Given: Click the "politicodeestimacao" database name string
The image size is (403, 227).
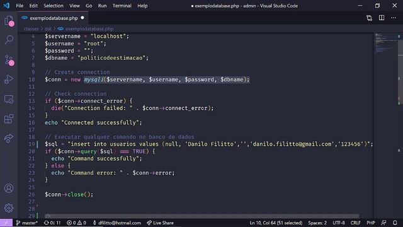Looking at the screenshot, I should (111, 58).
